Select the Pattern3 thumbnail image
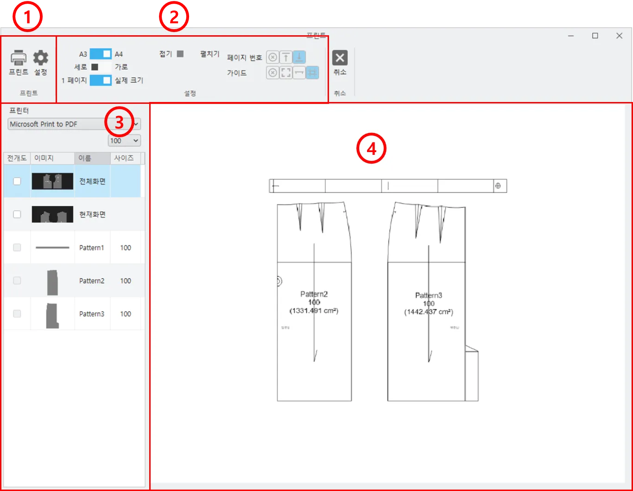 pyautogui.click(x=52, y=315)
